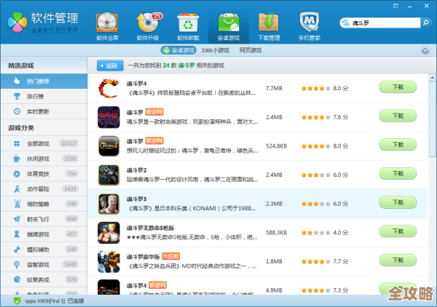Click 极游网 魂斗罗 2.4MB red-logo thumbnail
Image resolution: width=437 pixels, height=307 pixels.
click(109, 117)
